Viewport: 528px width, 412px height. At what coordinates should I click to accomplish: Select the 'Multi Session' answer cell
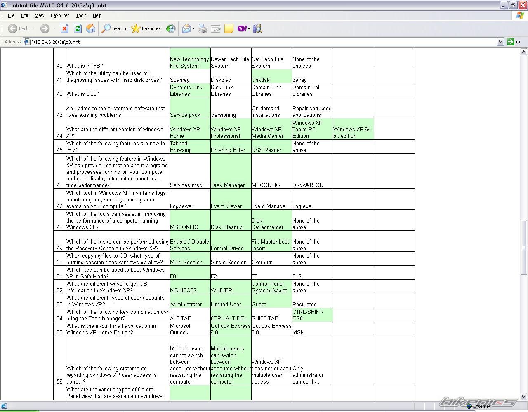190,259
